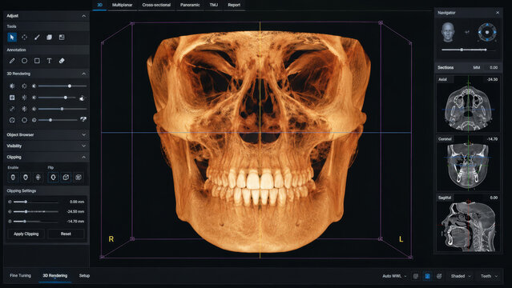Select the brush tool under Tools
The image size is (512, 288).
[37, 37]
